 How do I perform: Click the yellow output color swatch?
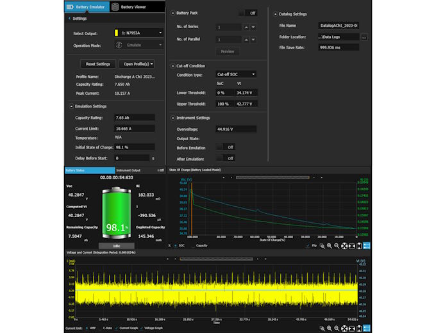116,33
